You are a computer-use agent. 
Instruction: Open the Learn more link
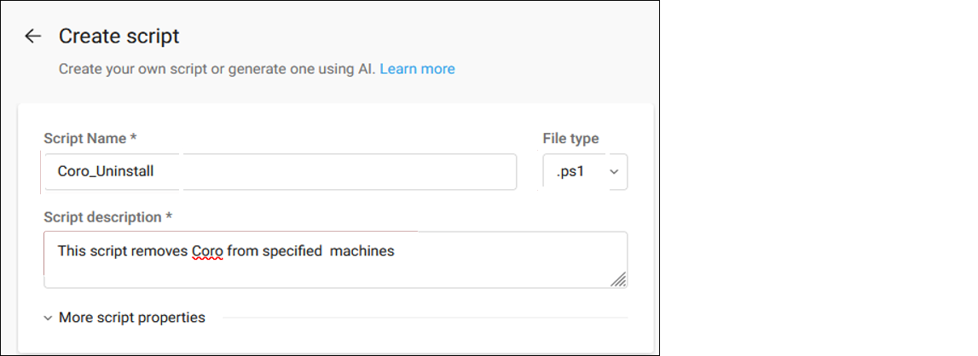(417, 69)
